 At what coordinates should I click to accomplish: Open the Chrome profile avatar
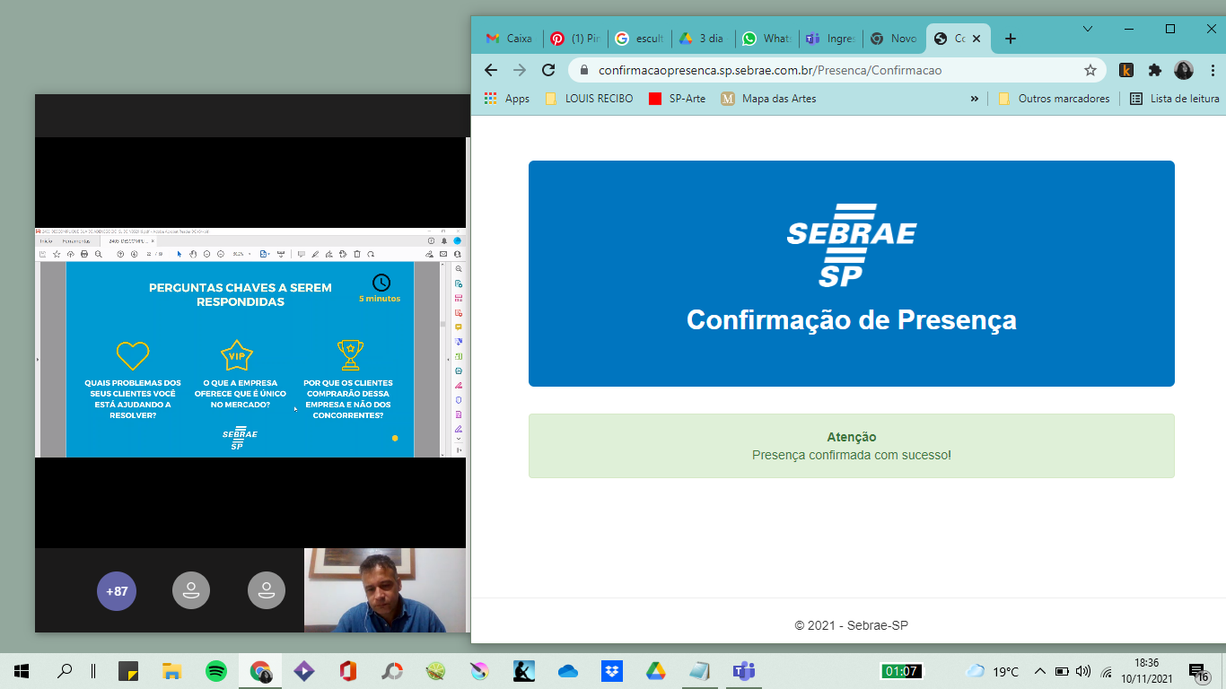(1184, 70)
